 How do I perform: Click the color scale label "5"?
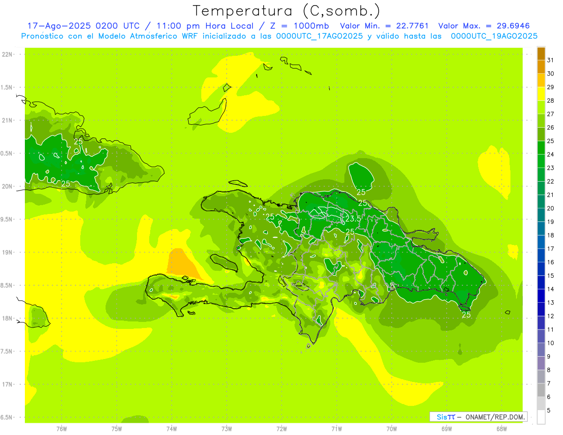(549, 410)
